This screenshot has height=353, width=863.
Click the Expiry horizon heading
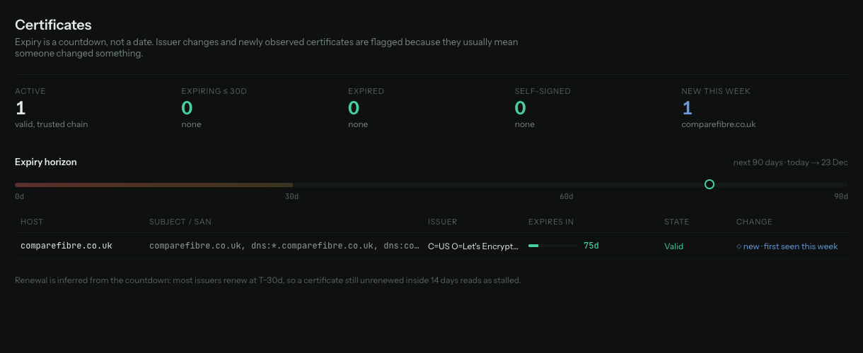click(46, 162)
